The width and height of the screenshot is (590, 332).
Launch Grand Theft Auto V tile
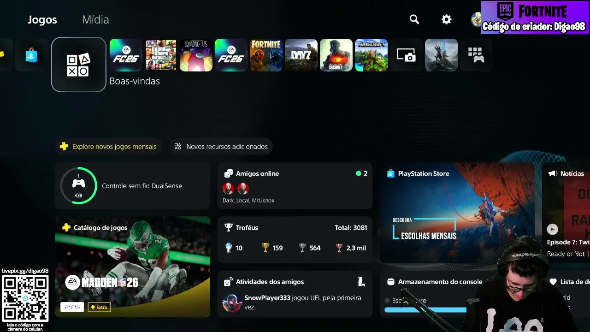[161, 55]
